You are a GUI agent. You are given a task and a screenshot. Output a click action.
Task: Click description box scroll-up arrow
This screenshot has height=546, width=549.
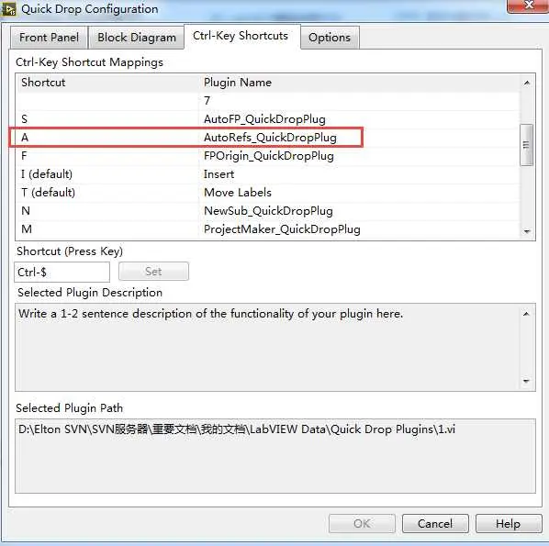pos(526,314)
